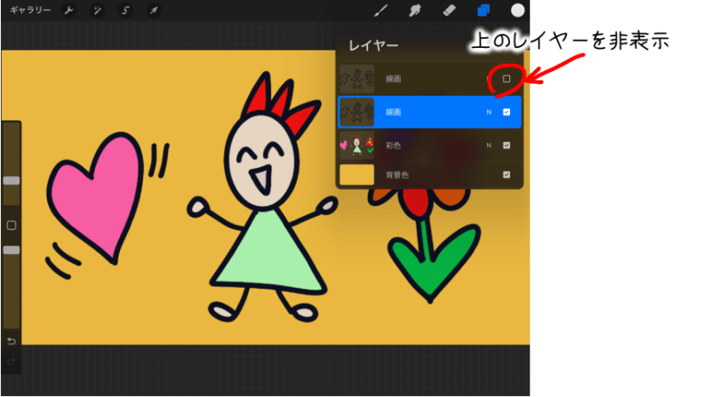Tap the square modify button on sidebar
711x397 pixels.
pyautogui.click(x=12, y=226)
